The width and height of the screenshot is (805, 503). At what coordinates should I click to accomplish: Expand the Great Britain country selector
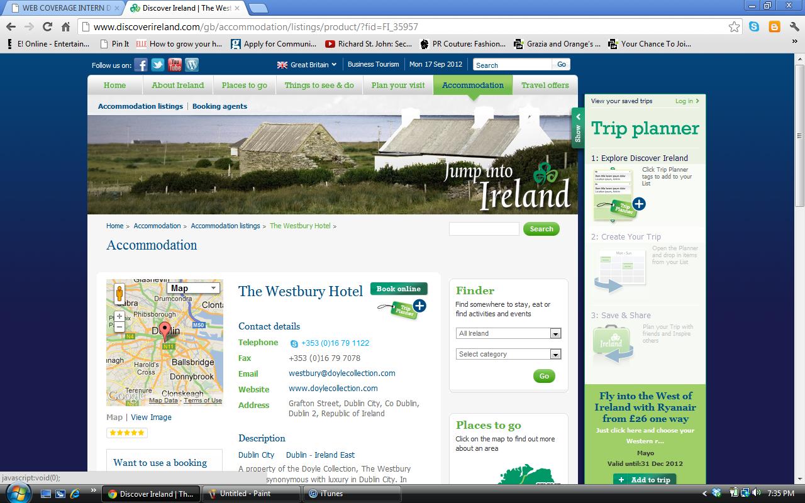pos(307,64)
